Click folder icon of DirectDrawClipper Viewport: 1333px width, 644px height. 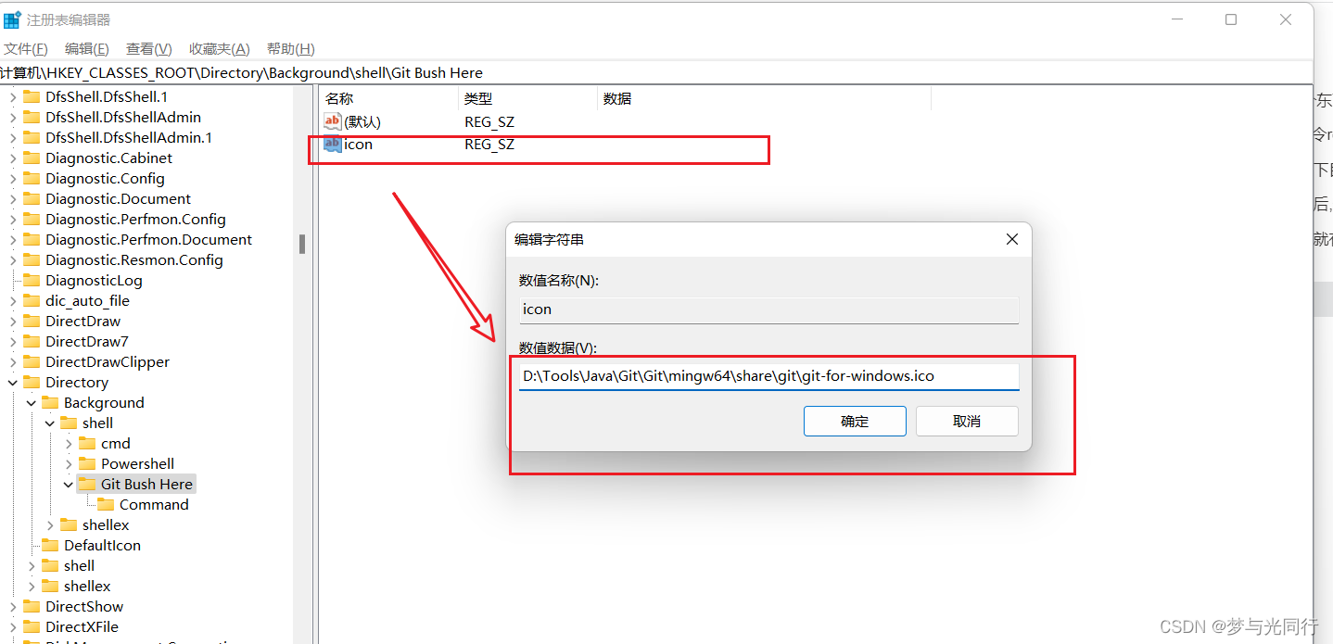pyautogui.click(x=32, y=361)
